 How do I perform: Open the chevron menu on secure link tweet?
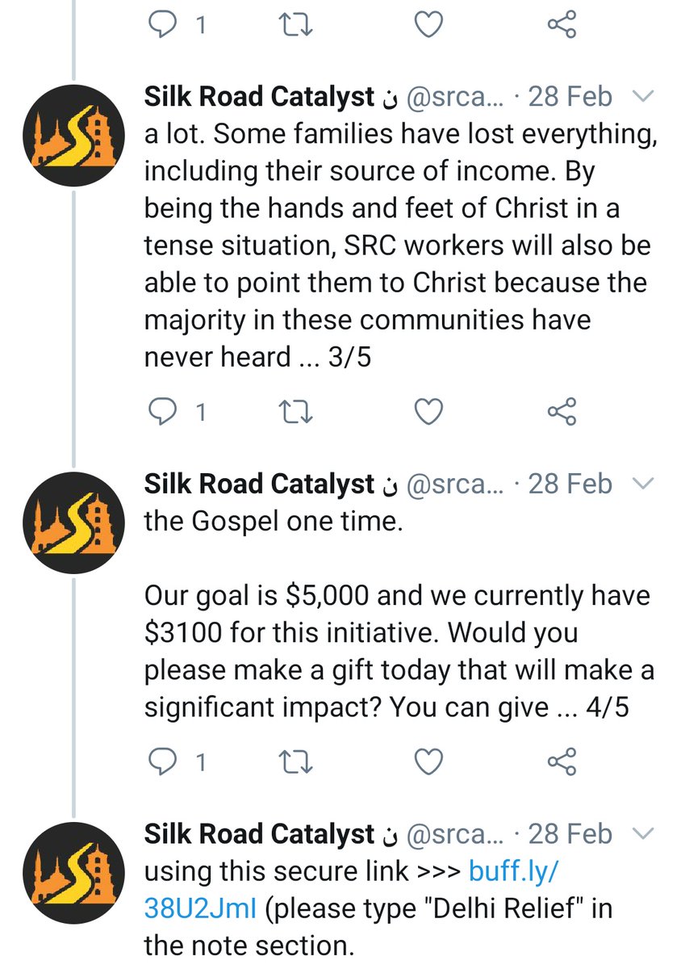[x=642, y=833]
